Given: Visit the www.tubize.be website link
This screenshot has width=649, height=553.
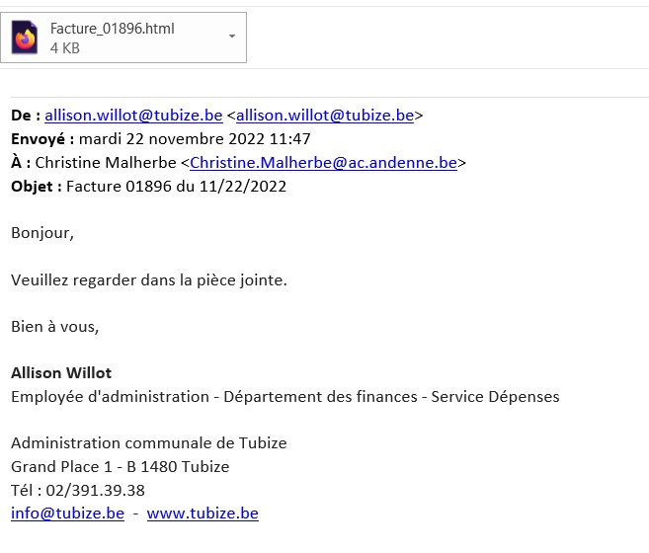Looking at the screenshot, I should coord(203,513).
